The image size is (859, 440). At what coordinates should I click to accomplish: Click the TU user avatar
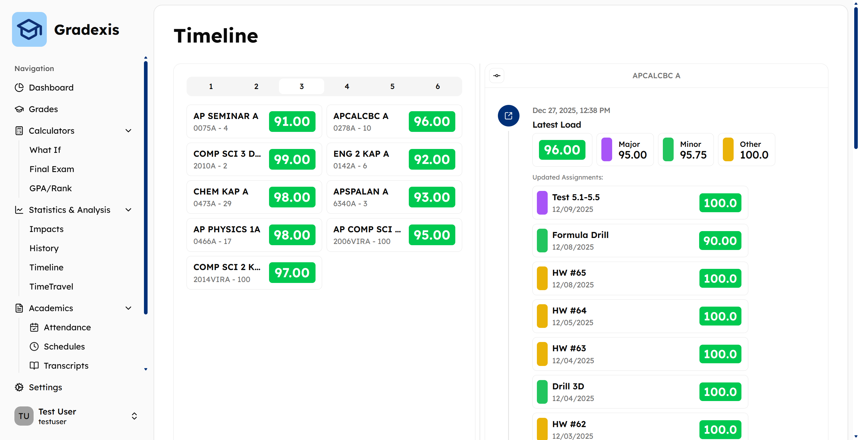pos(24,416)
